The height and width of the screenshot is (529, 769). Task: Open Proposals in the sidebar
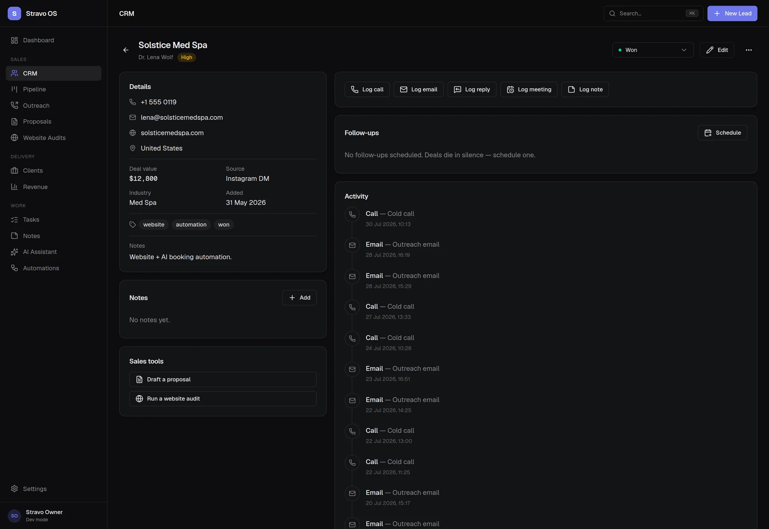[53, 122]
